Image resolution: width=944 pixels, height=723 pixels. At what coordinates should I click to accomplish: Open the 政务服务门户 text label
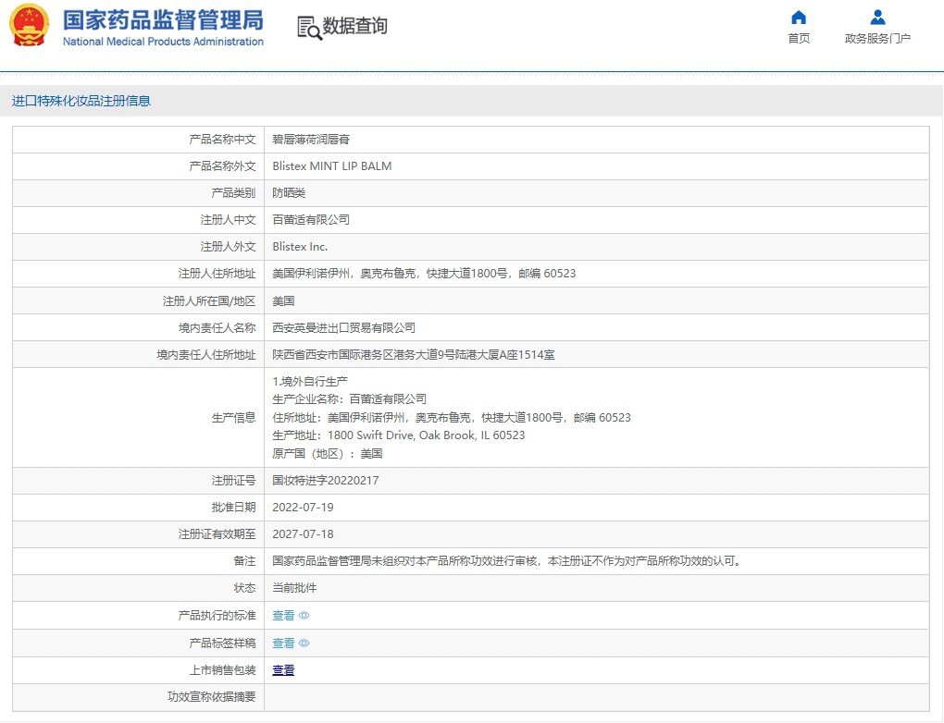877,39
